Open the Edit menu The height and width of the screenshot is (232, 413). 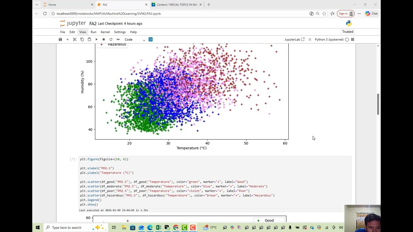tap(72, 32)
